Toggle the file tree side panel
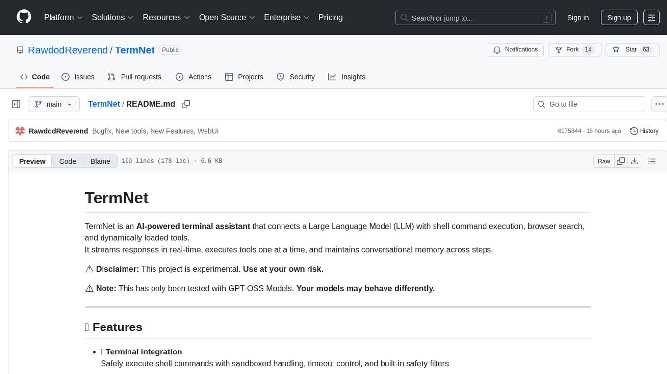 (16, 104)
